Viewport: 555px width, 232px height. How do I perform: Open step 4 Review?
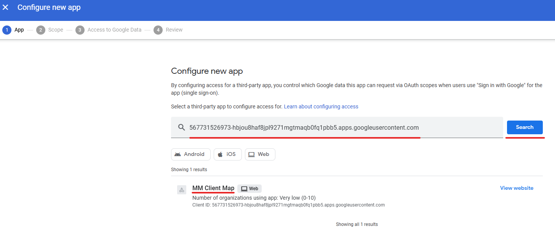tap(168, 30)
